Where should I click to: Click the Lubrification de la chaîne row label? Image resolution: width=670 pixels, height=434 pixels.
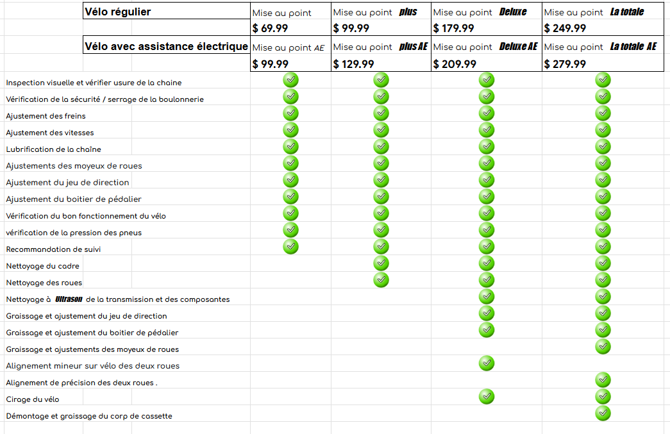pos(54,149)
